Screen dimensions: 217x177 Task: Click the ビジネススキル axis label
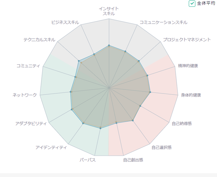pyautogui.click(x=65, y=22)
